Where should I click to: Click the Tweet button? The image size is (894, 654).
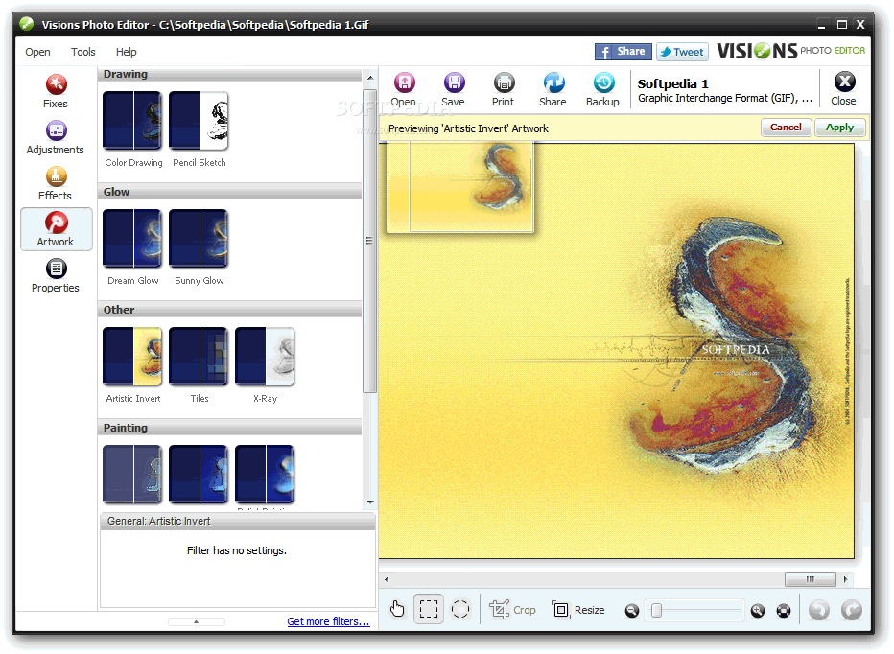click(x=682, y=52)
